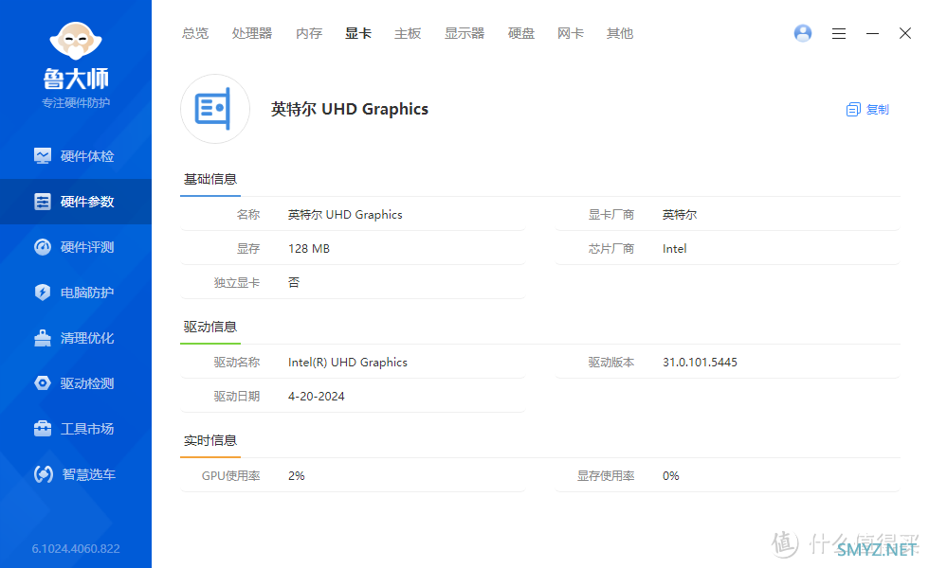Click the 专注硬件防护 slogan text
929x568 pixels.
click(76, 103)
